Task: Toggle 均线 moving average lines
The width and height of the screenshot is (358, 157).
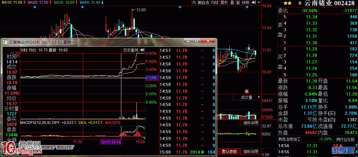Action: (214, 2)
